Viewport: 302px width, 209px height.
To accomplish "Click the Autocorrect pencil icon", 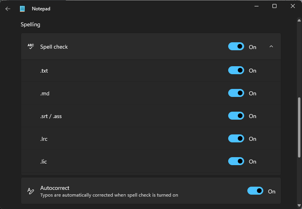I will click(x=31, y=191).
